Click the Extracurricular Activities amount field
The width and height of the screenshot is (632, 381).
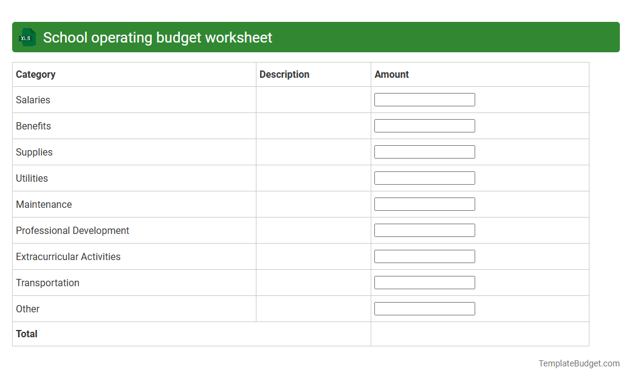424,256
